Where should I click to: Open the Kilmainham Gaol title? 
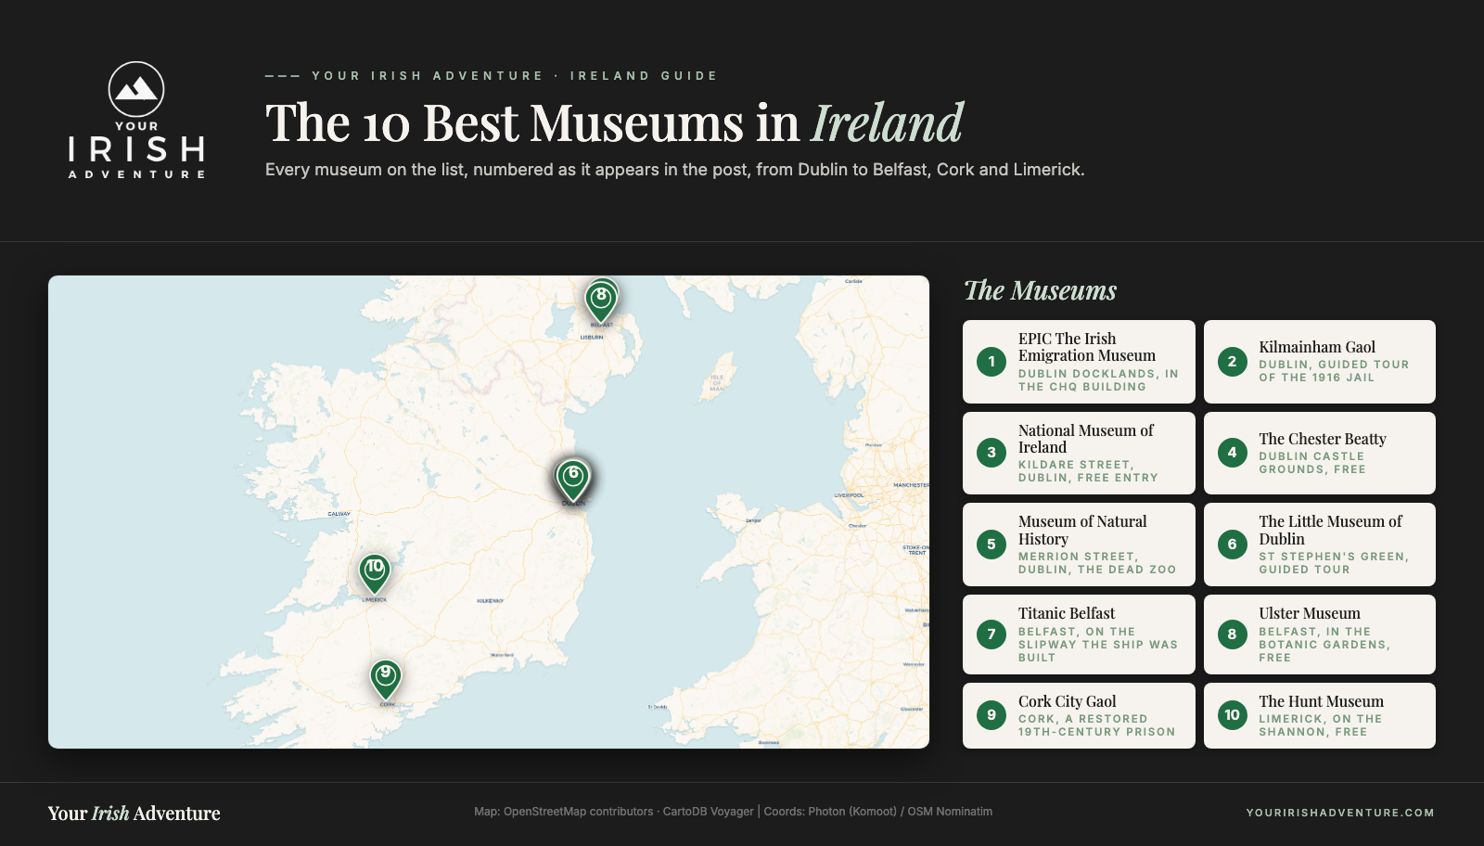(x=1317, y=347)
